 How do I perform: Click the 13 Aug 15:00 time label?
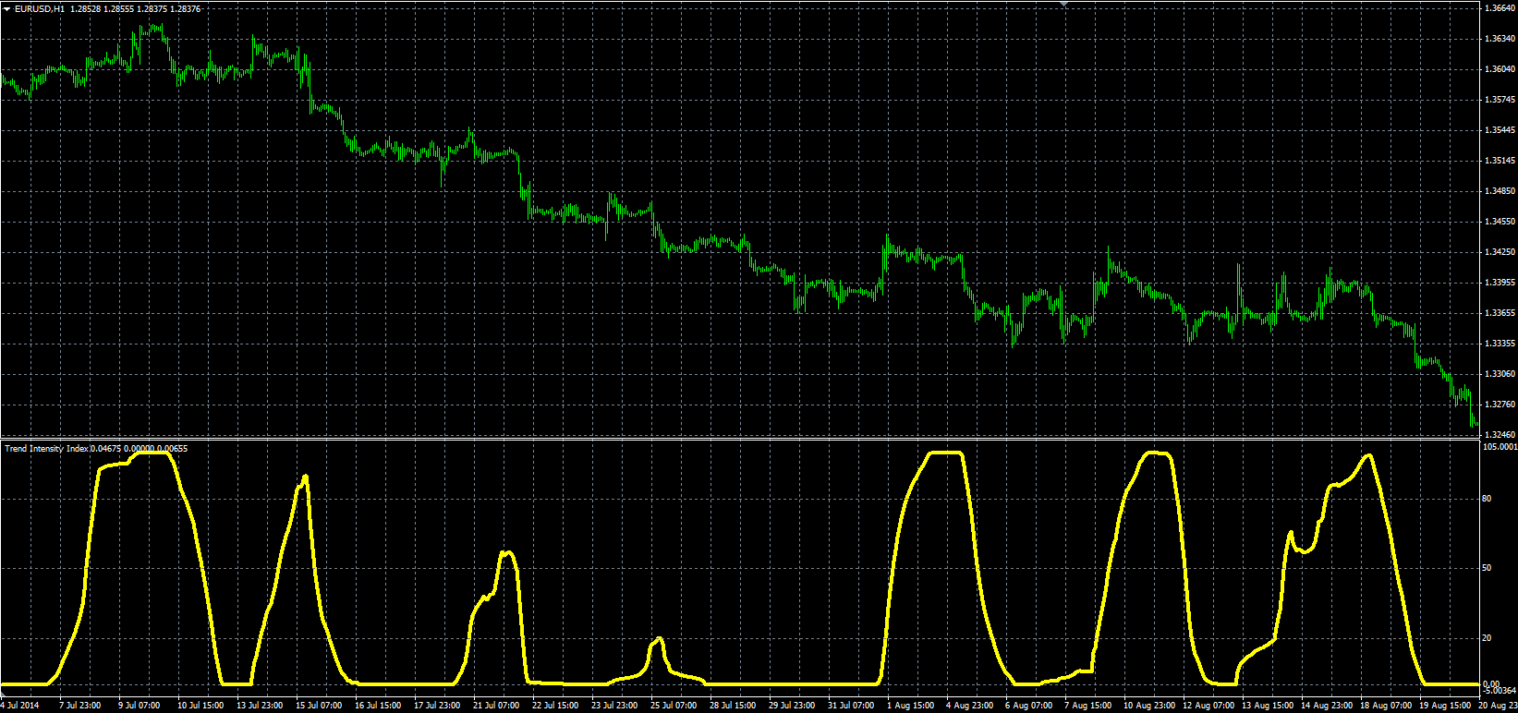(x=1267, y=706)
